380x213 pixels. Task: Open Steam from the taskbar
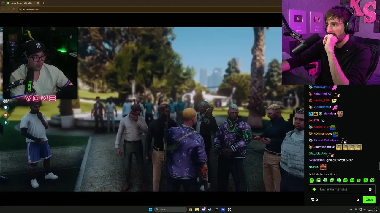tap(210, 209)
